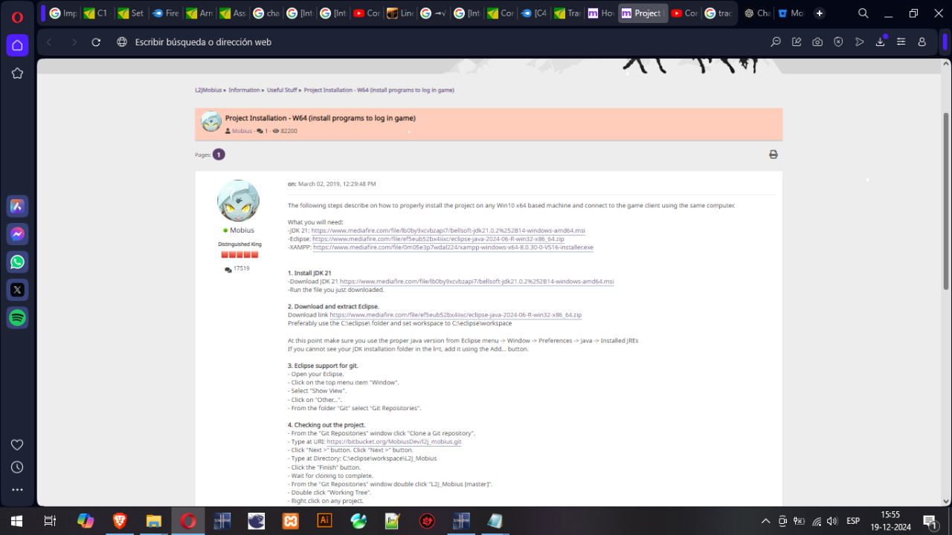Print the forum thread via the printer icon
The width and height of the screenshot is (952, 535).
coord(773,154)
